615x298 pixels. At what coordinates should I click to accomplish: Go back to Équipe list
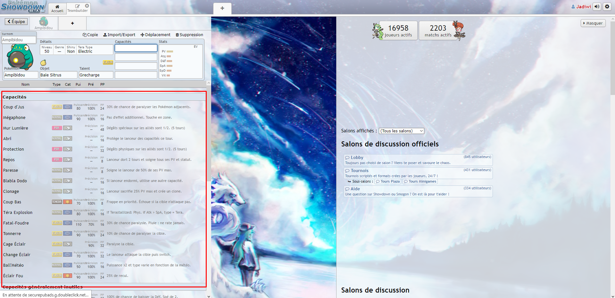point(16,21)
